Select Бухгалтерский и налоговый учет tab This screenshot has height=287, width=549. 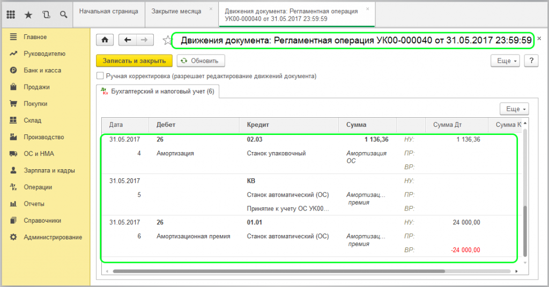[158, 92]
